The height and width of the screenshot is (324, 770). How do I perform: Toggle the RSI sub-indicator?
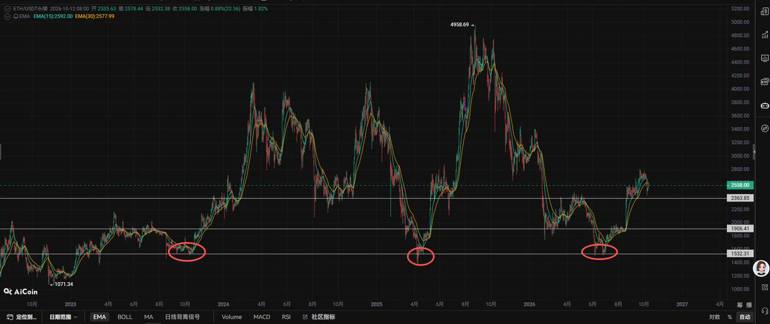[286, 316]
